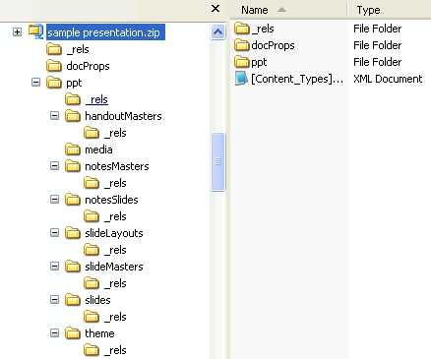Viewport: 431px width, 359px height.
Task: Click folder icon of _rels under handoutMasters
Action: pos(92,133)
